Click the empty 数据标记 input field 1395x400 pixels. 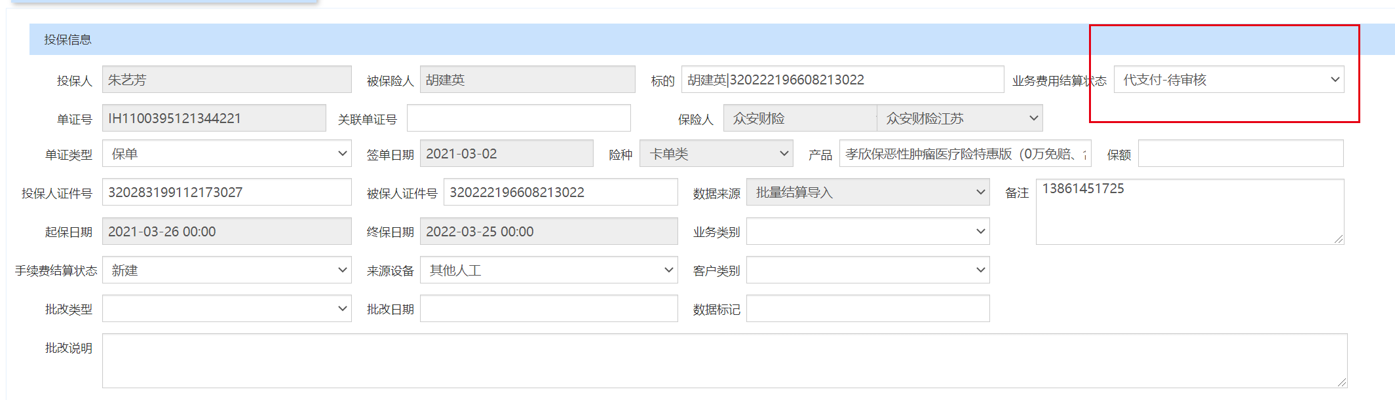pos(868,308)
